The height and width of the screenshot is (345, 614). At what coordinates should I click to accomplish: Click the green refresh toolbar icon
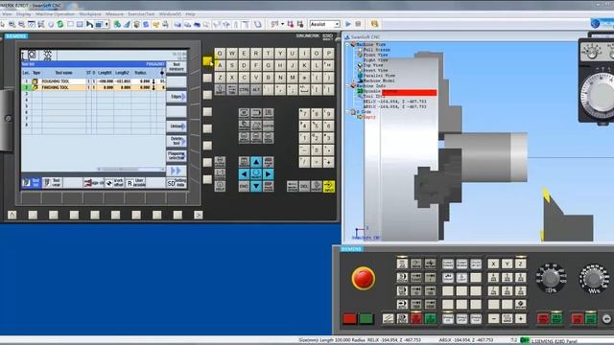[x=60, y=24]
